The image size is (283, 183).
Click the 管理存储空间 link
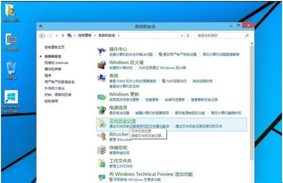(119, 153)
